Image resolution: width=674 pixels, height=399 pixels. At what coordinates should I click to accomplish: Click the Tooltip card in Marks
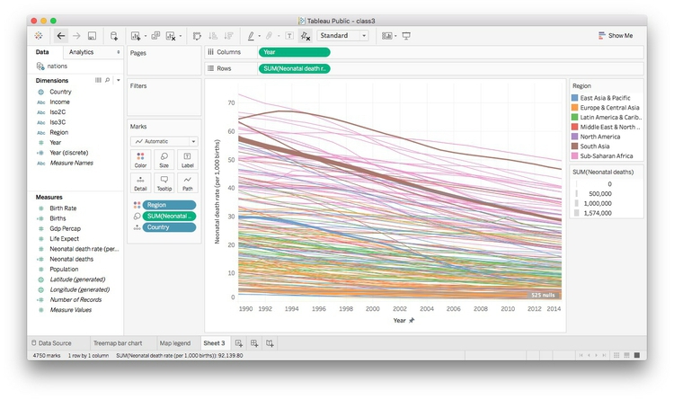(164, 182)
